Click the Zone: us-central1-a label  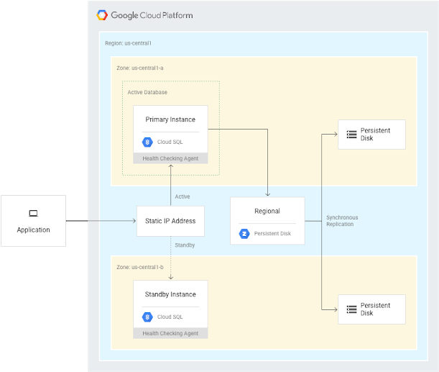pyautogui.click(x=139, y=68)
